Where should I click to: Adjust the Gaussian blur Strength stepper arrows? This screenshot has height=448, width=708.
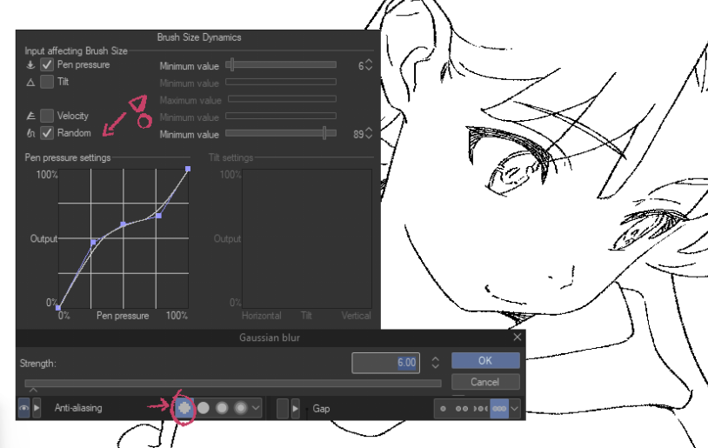(x=435, y=363)
